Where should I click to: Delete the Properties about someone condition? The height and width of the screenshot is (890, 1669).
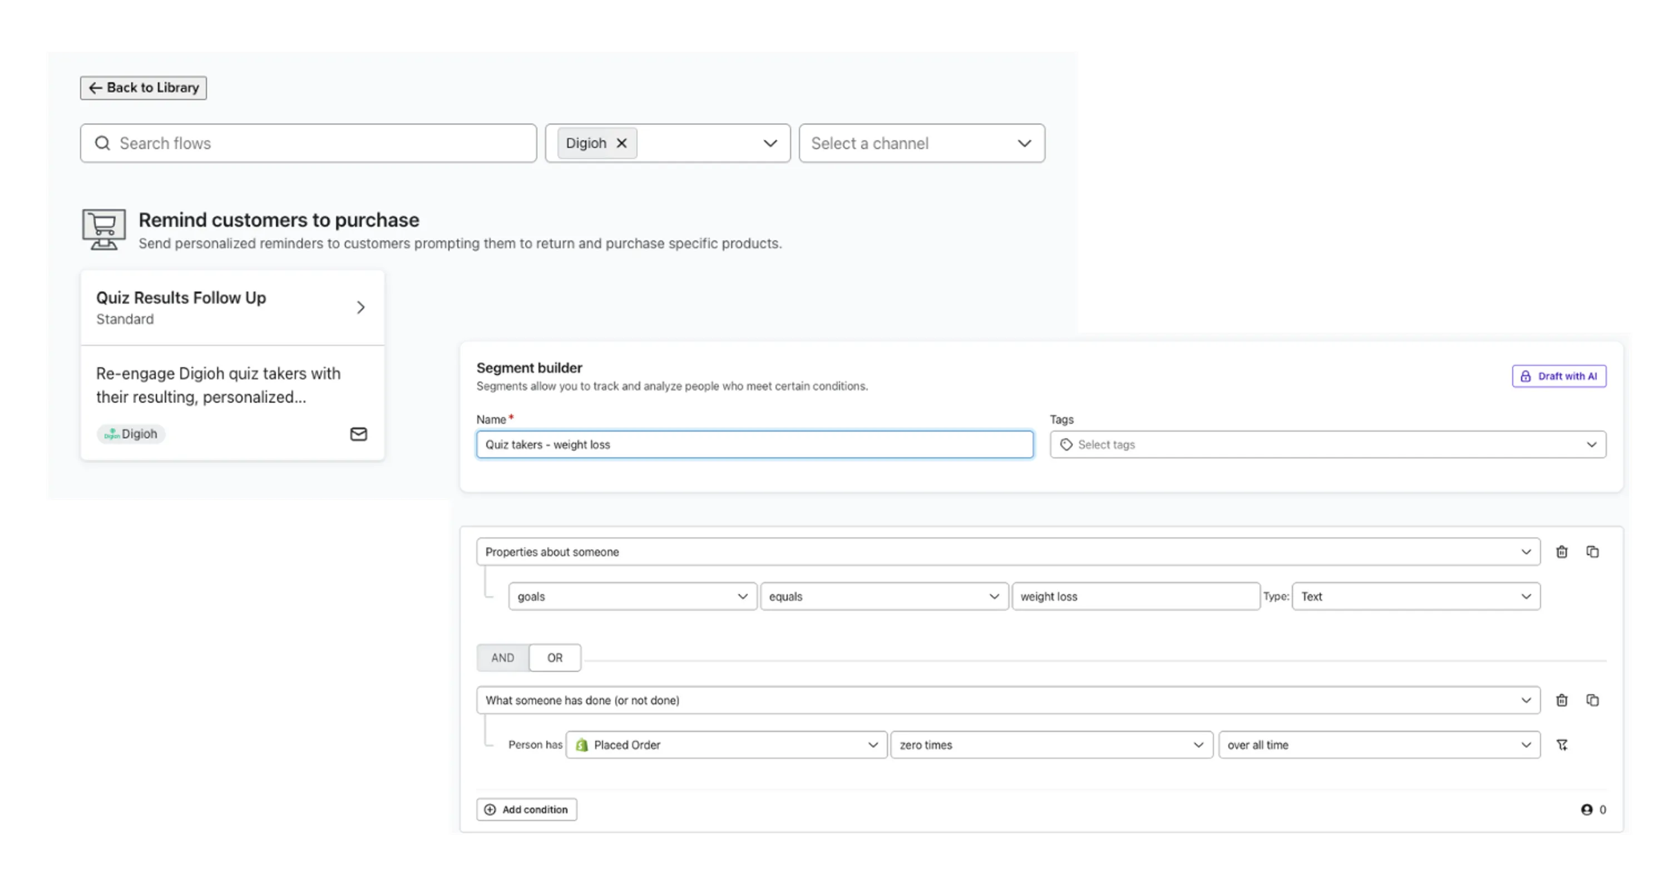[x=1562, y=552]
